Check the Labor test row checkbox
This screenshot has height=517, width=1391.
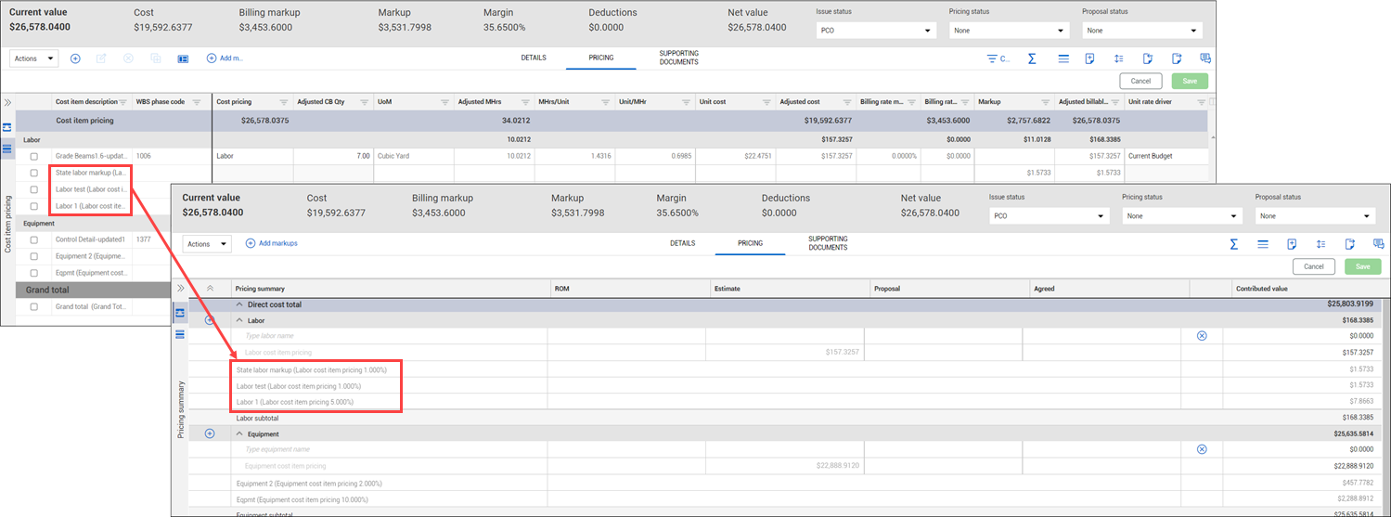[34, 189]
